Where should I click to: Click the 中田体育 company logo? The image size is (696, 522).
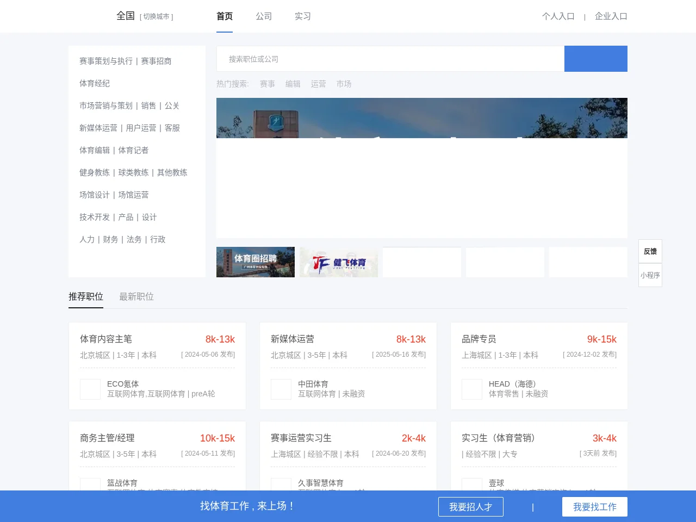(x=281, y=389)
